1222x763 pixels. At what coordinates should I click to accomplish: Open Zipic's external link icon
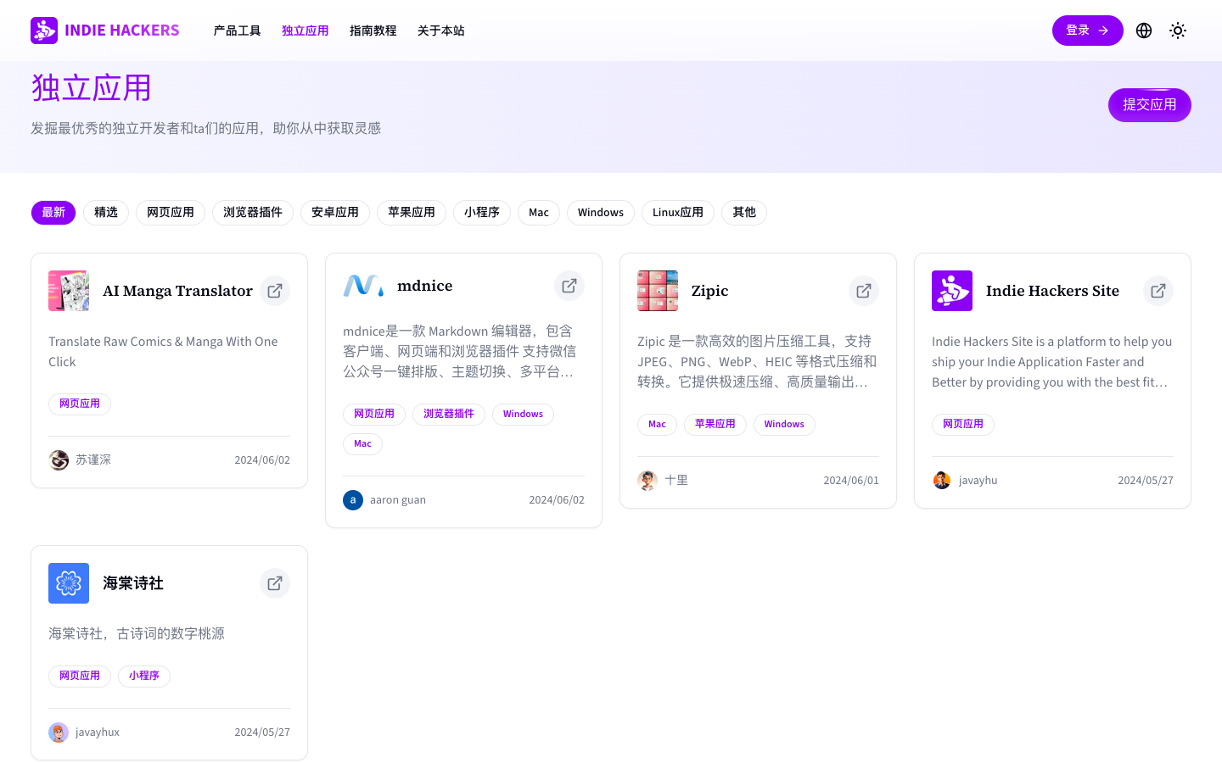pyautogui.click(x=863, y=290)
